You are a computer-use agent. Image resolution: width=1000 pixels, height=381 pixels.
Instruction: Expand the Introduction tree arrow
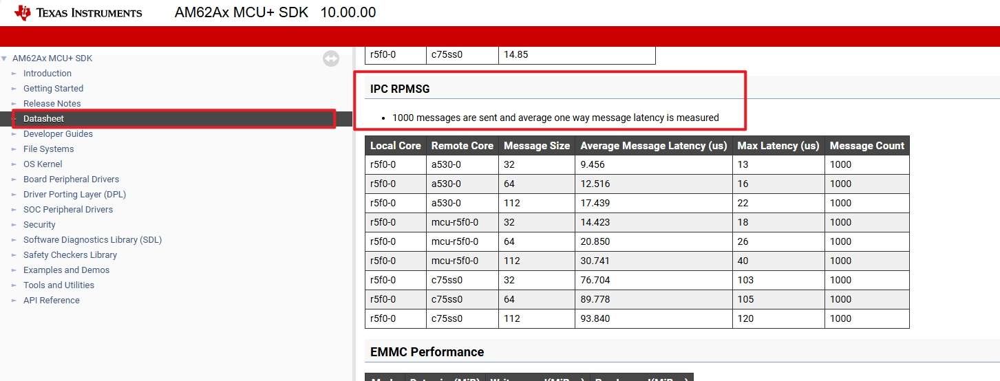[x=14, y=74]
